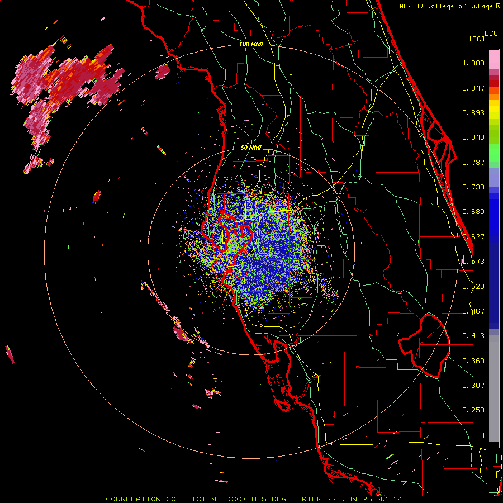503x503 pixels.
Task: Click the 0.733 scale value
Action: (473, 187)
